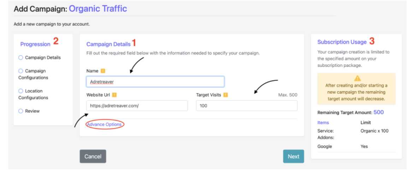The width and height of the screenshot is (414, 170).
Task: Focus the Website Url input field
Action: pyautogui.click(x=137, y=106)
